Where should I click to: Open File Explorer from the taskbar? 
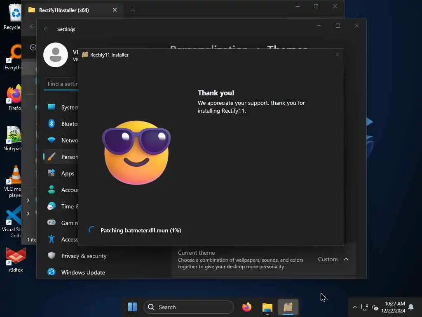tap(267, 307)
